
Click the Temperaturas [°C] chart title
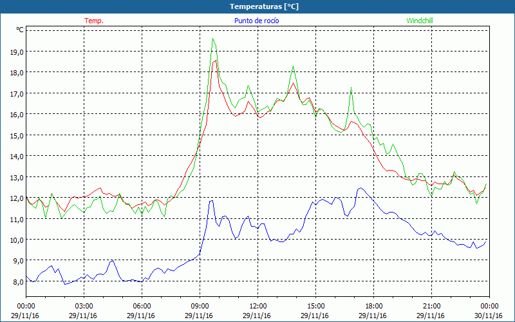coord(264,6)
